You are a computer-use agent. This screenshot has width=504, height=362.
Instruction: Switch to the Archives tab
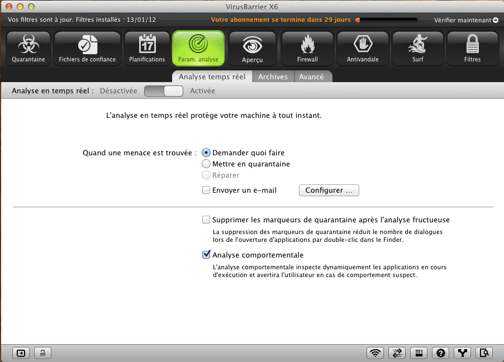pos(273,77)
